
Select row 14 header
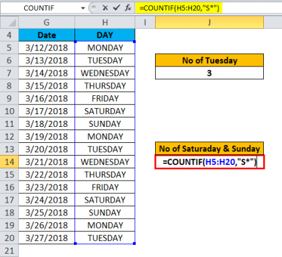[x=9, y=162]
